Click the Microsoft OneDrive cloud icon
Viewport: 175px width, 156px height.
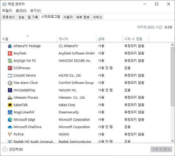pos(10,127)
